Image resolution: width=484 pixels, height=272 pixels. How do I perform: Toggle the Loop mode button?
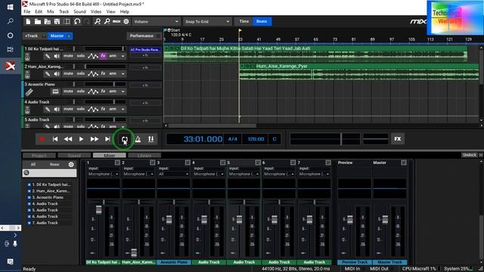(124, 139)
